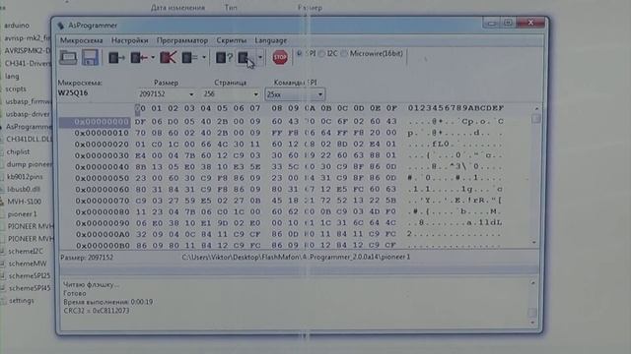Select kb9012pins file in Explorer window
The height and width of the screenshot is (354, 631).
[25, 177]
